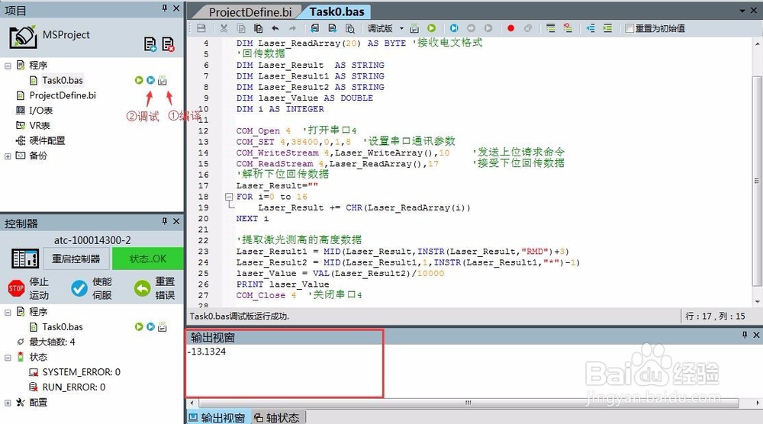The width and height of the screenshot is (763, 424).
Task: Click the code editor vertical scrollbar
Action: [x=757, y=181]
